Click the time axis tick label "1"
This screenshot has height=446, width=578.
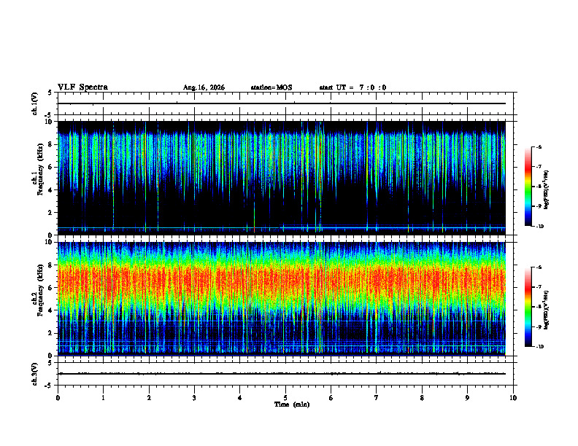[x=104, y=398]
